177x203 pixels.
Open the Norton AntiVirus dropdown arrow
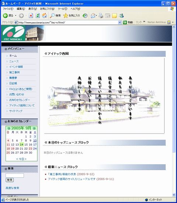pyautogui.click(x=173, y=22)
